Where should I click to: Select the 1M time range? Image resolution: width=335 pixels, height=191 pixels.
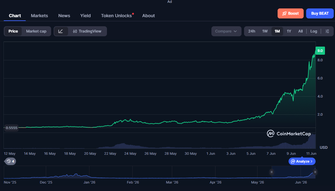[277, 31]
